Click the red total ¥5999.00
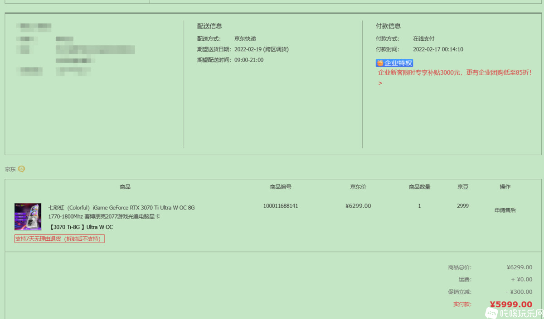The image size is (544, 319). [511, 305]
